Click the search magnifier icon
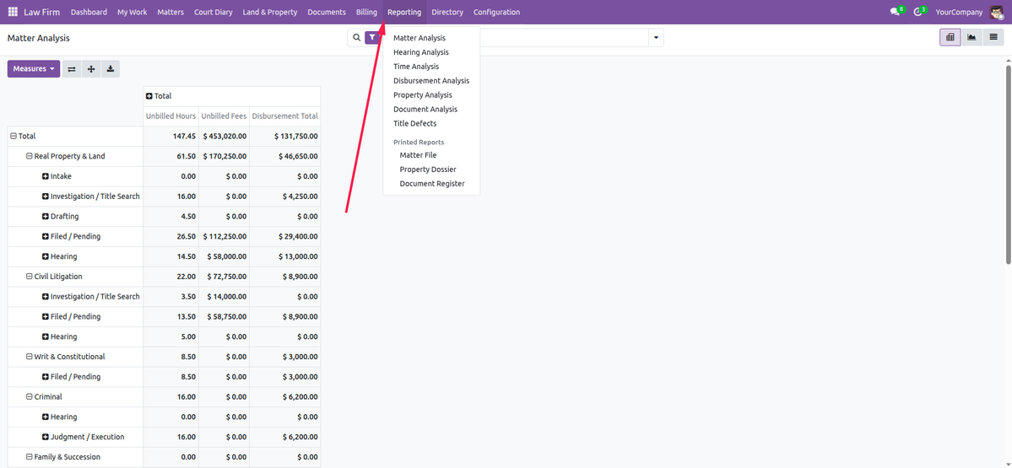 (357, 37)
